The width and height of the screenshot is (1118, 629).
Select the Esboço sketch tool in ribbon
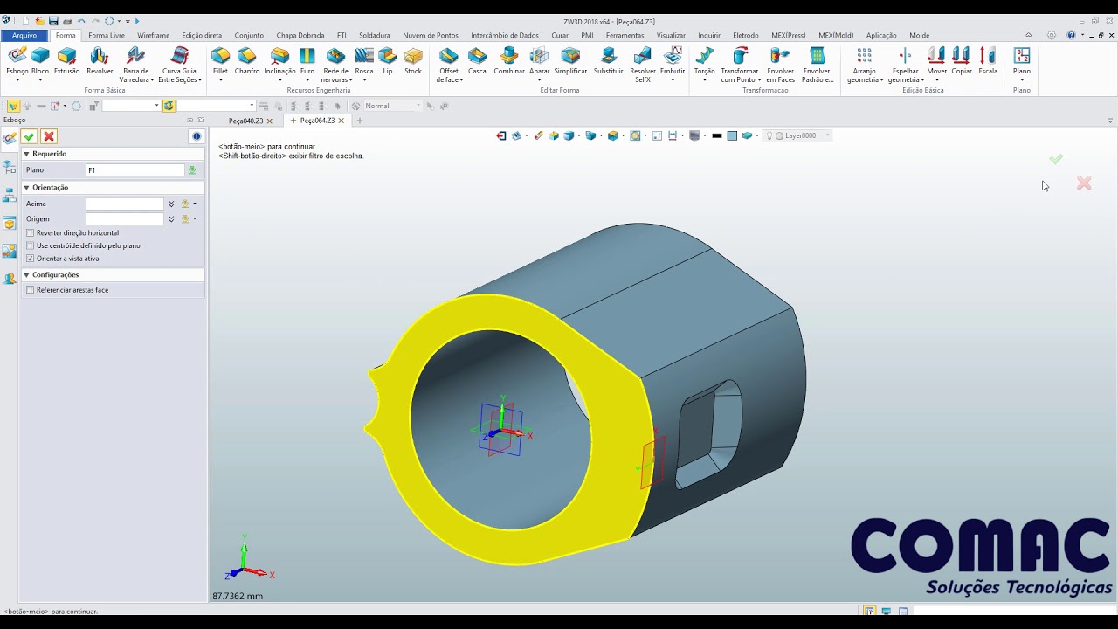tap(17, 59)
